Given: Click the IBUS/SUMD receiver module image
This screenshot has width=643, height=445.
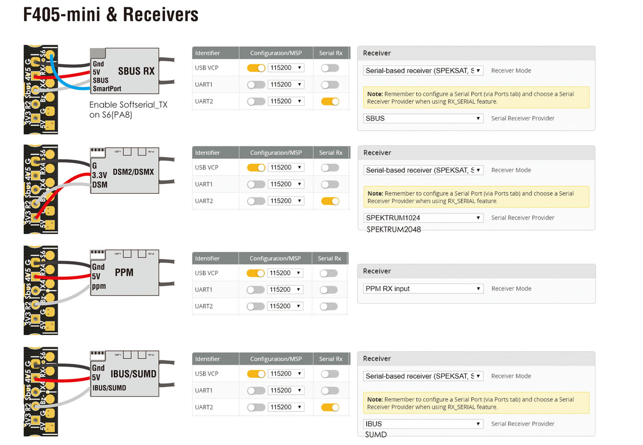Looking at the screenshot, I should [x=124, y=374].
